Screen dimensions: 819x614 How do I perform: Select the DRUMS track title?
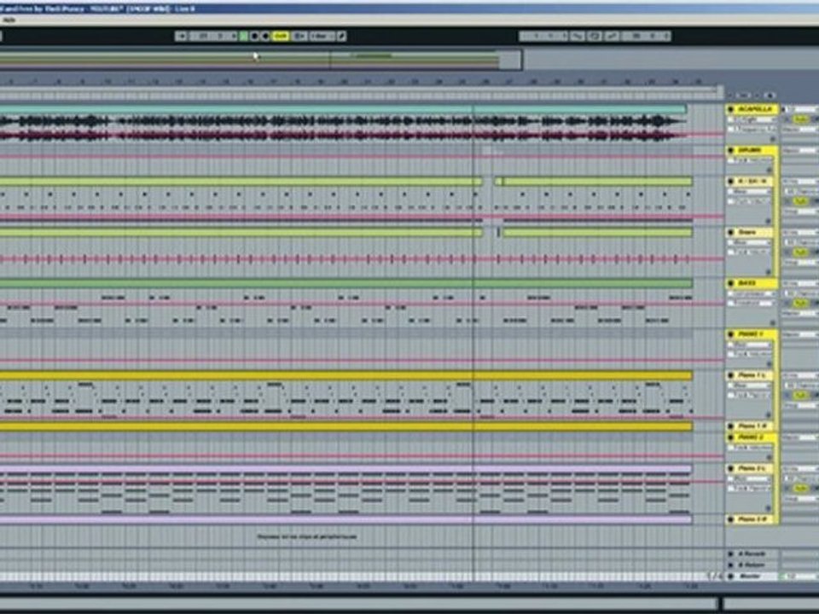pos(750,150)
